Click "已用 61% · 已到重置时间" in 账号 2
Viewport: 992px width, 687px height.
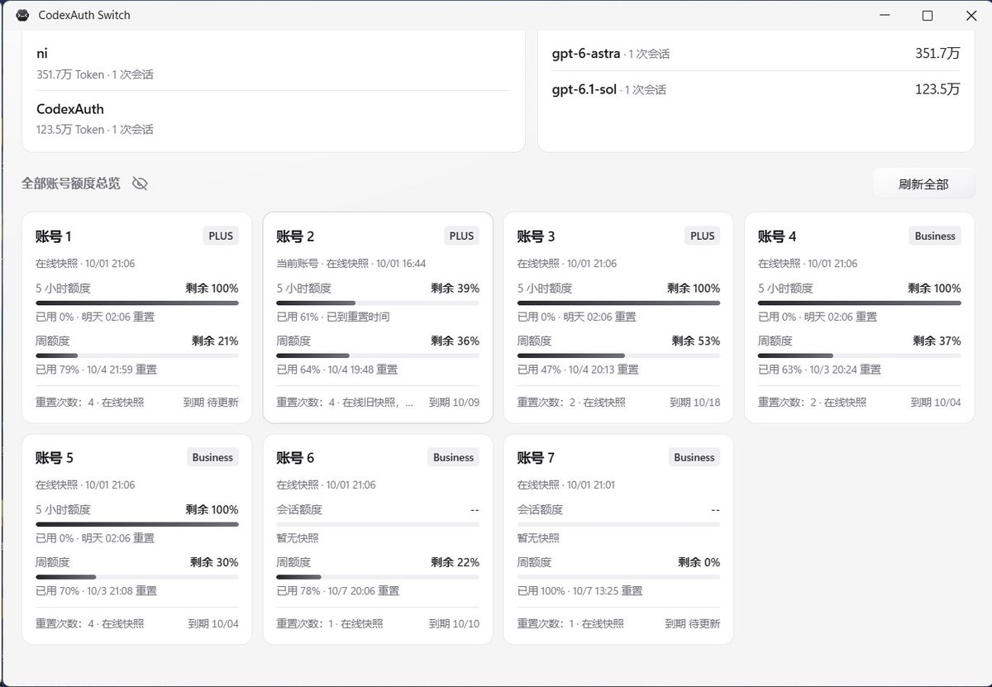click(x=333, y=317)
